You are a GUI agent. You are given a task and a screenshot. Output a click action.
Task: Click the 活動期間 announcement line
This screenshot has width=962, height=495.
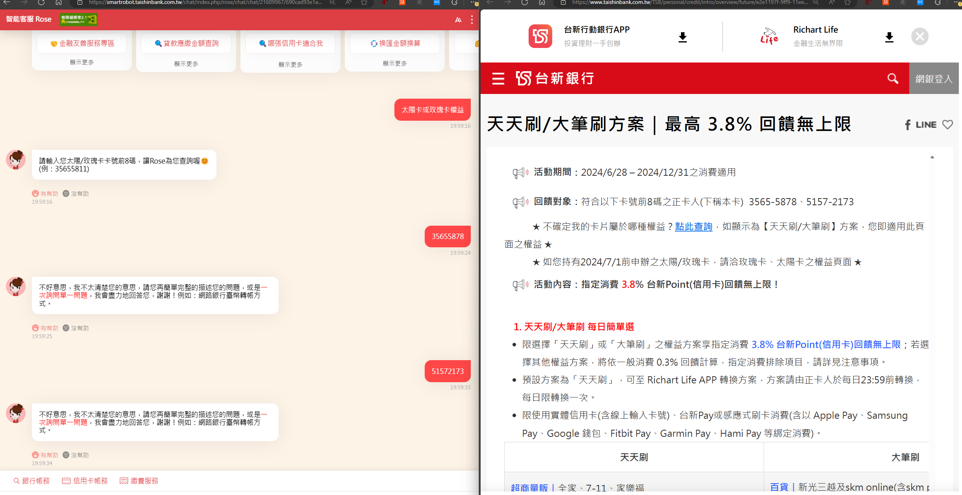tap(635, 172)
